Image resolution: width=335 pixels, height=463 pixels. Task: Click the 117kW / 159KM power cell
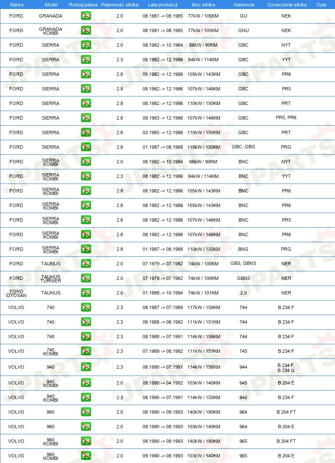pyautogui.click(x=203, y=307)
